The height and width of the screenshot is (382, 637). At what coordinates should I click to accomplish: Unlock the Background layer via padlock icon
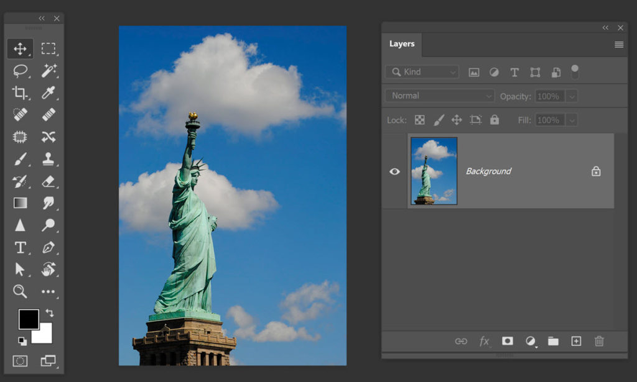point(595,171)
